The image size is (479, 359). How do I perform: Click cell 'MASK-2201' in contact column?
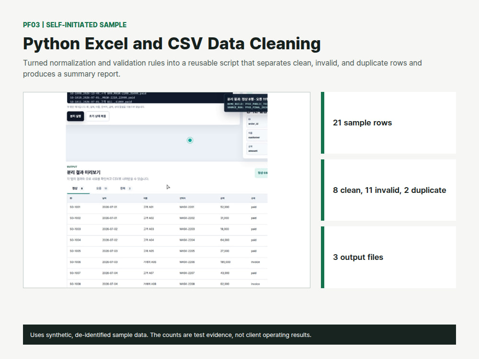tap(187, 207)
